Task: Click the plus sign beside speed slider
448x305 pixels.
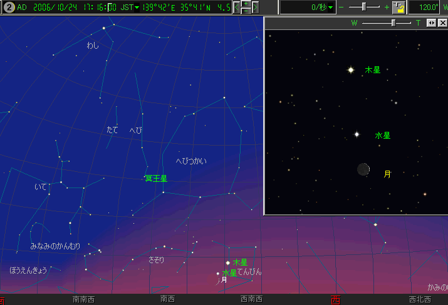Action: 387,7
